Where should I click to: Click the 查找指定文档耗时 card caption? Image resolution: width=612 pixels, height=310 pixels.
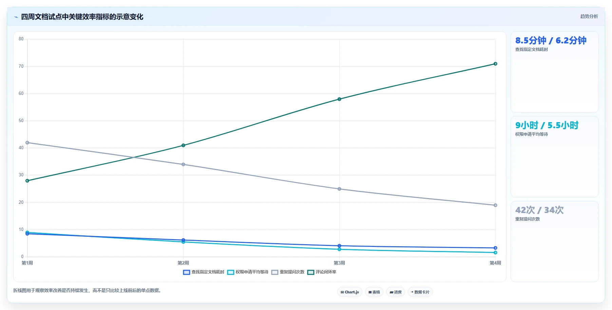(x=531, y=50)
